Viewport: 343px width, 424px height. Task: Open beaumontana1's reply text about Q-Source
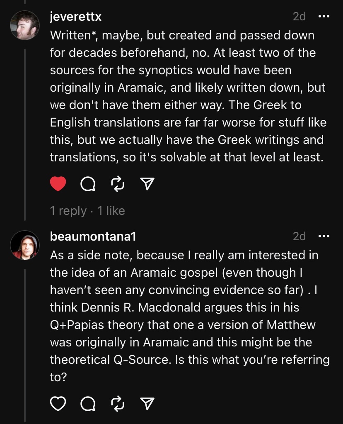(186, 316)
